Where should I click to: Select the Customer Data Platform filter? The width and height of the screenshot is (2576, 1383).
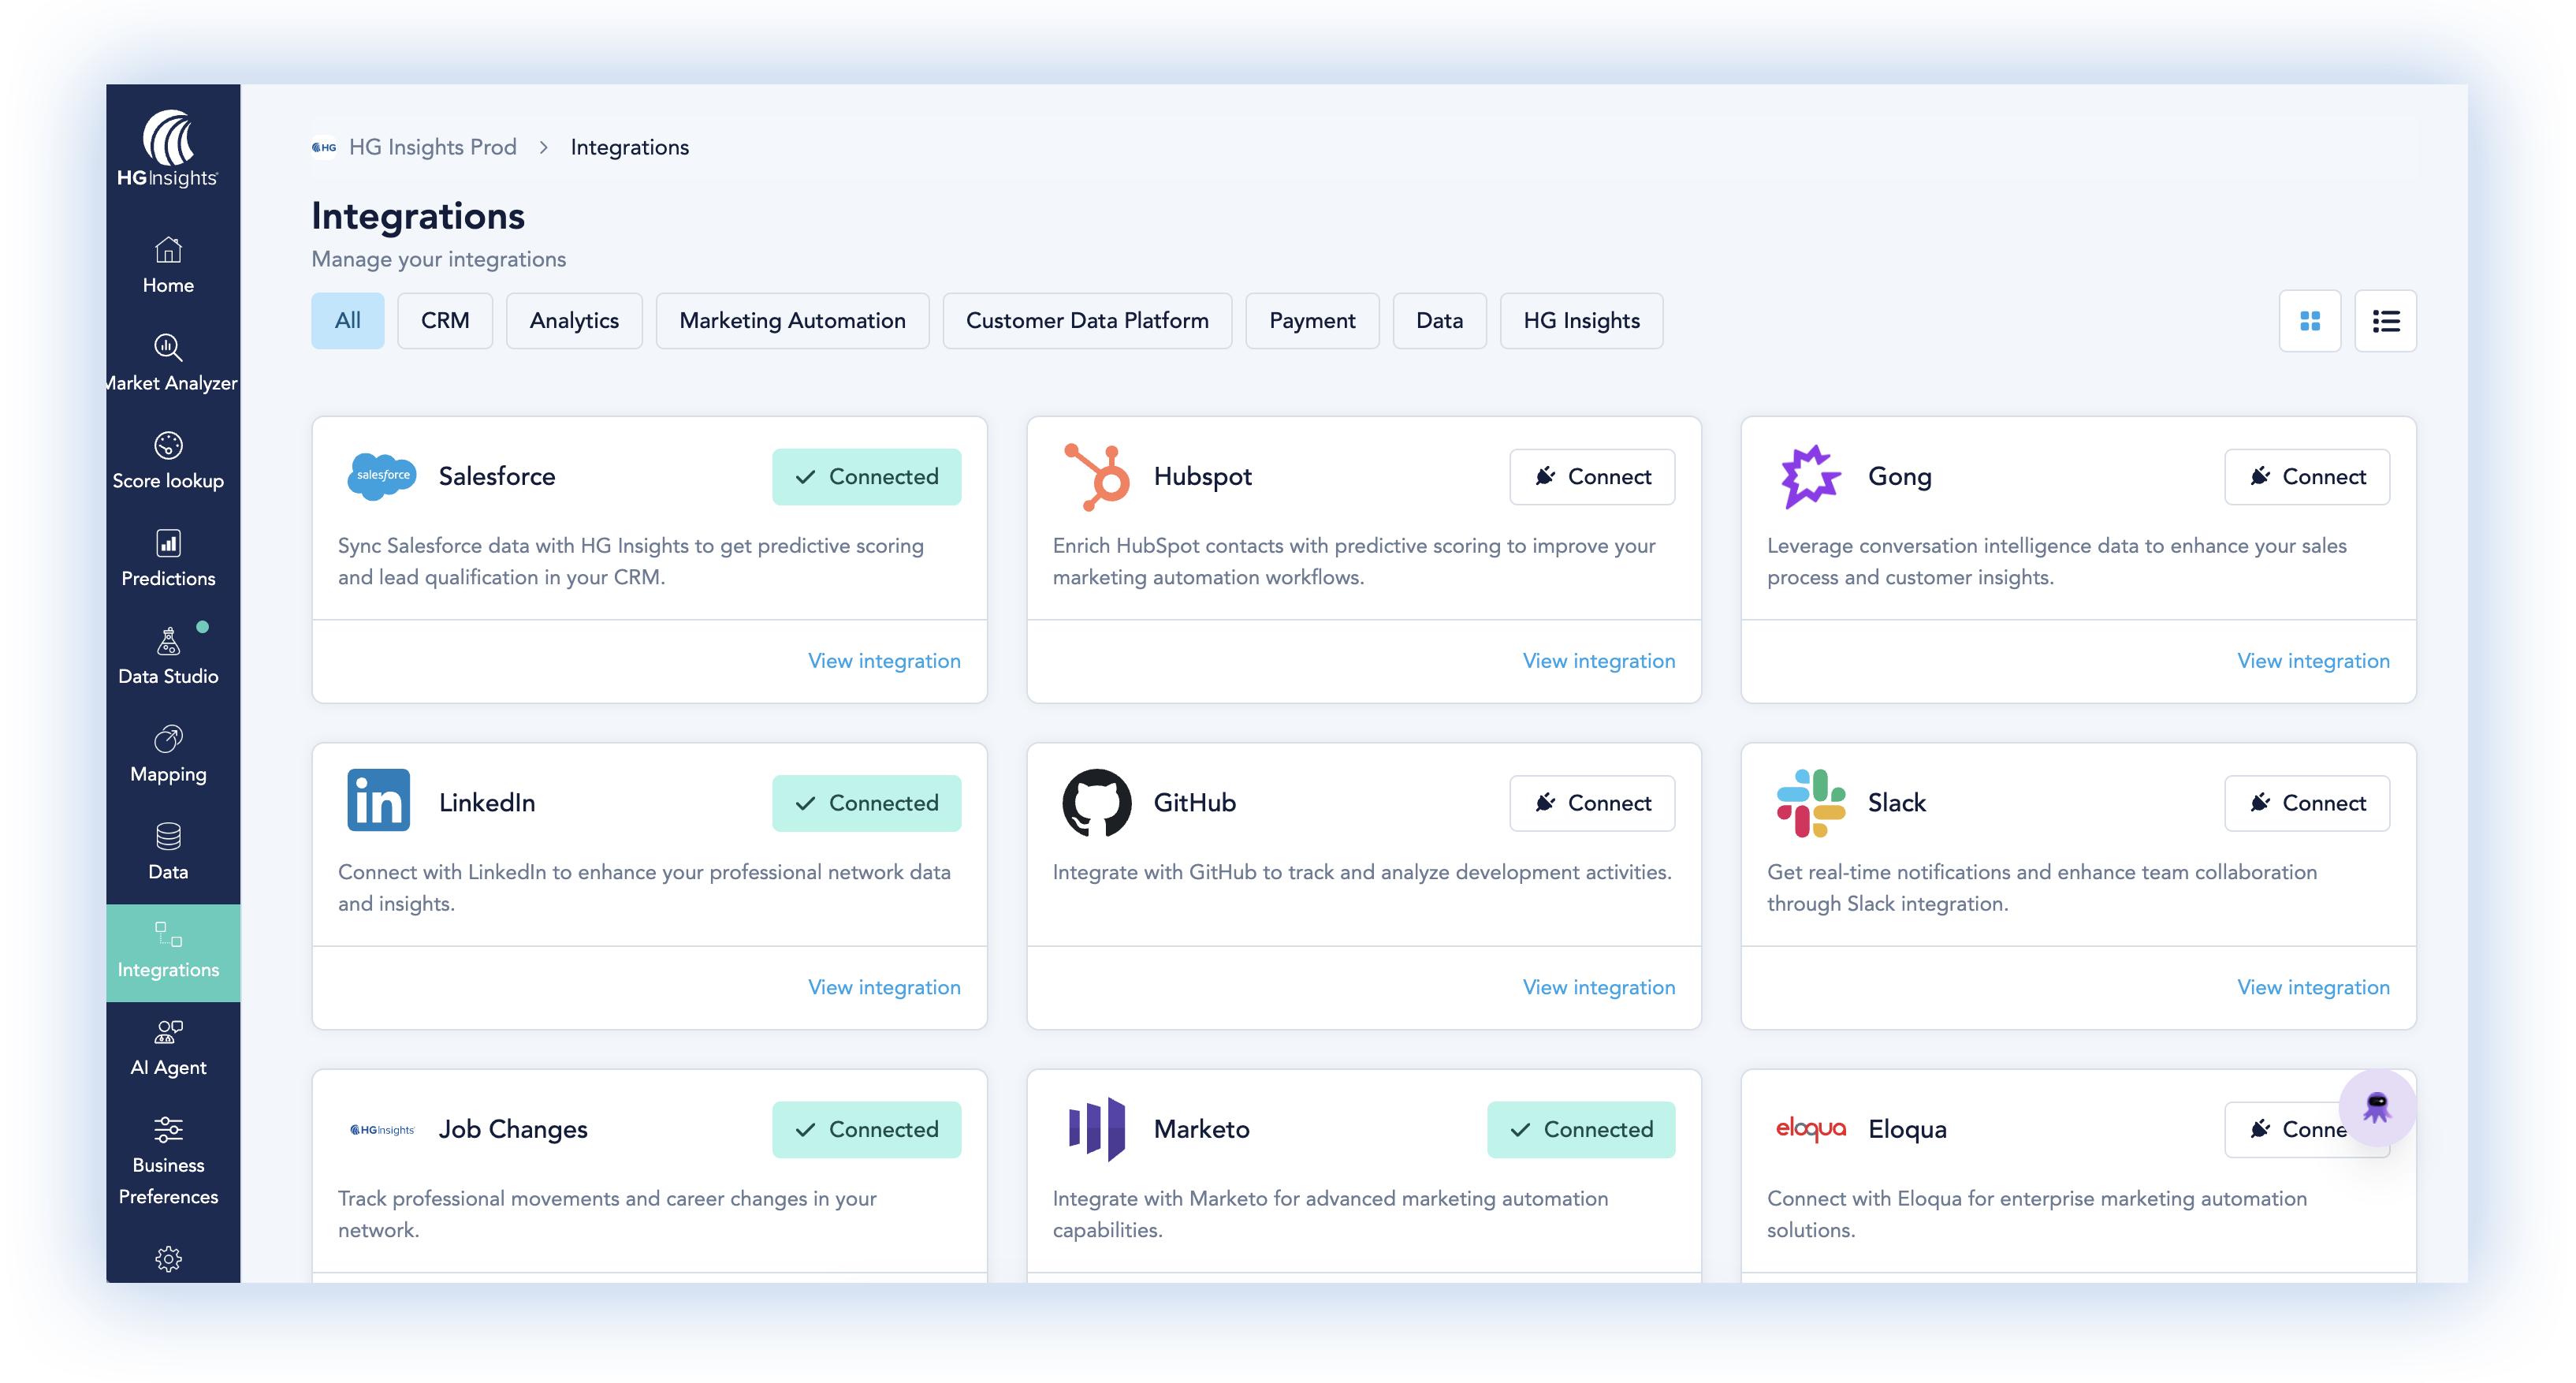1087,321
